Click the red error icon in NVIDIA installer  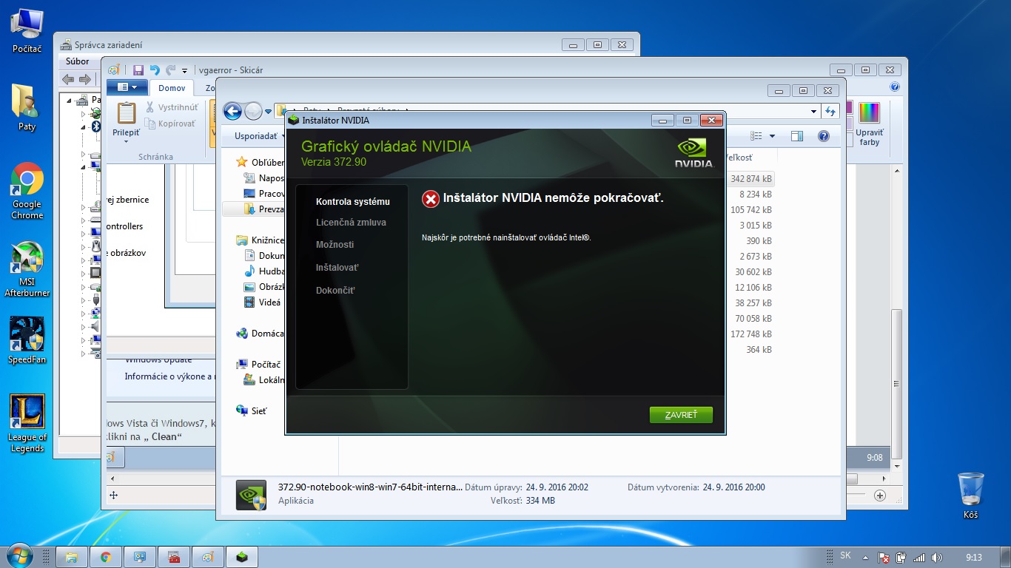(x=431, y=199)
